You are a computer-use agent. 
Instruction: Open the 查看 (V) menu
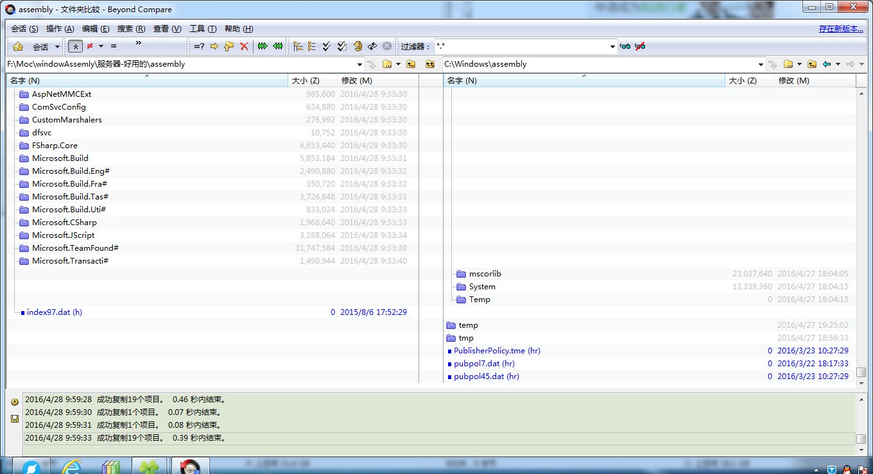(x=167, y=29)
